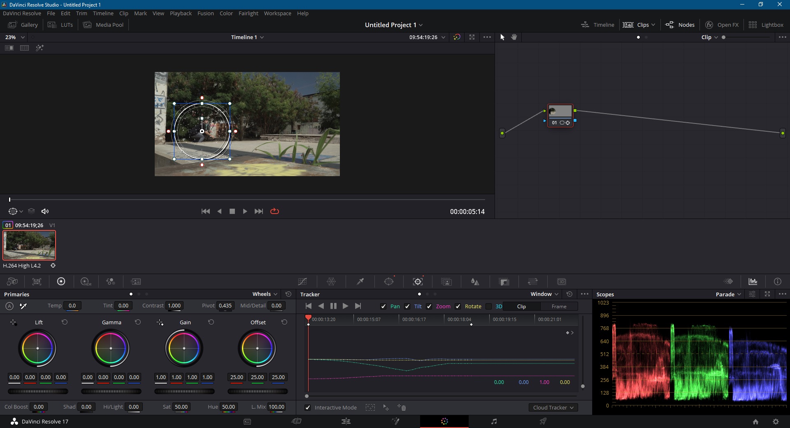
Task: Open the Blur palette
Action: 475,281
